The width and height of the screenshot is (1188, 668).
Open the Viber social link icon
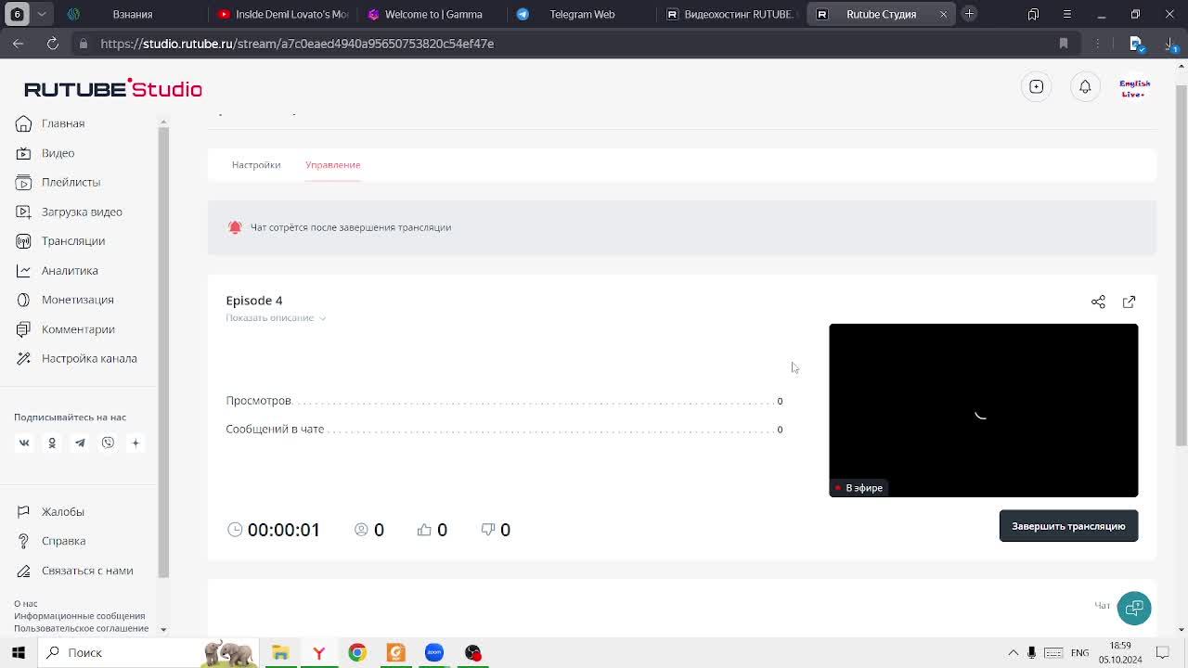[x=108, y=443]
